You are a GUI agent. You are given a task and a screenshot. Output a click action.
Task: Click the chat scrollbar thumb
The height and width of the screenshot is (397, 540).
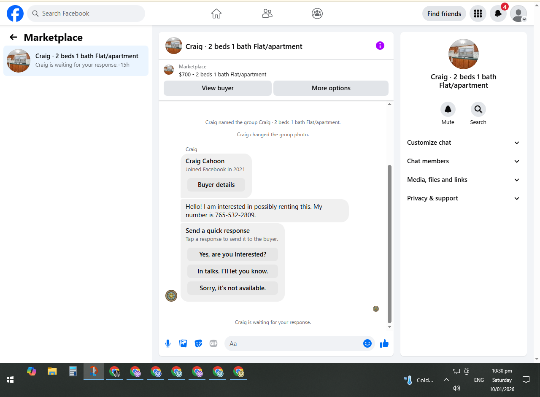tap(389, 244)
